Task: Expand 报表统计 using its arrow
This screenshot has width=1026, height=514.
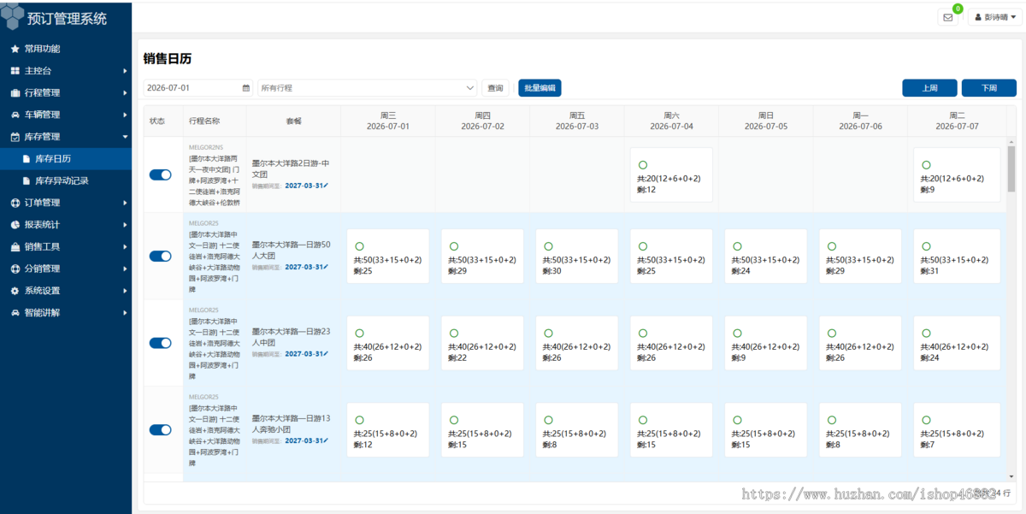Action: (125, 225)
